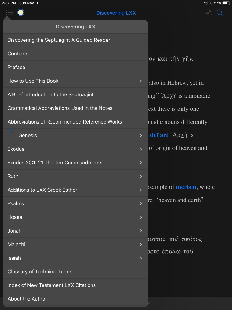Viewport: 232px width, 310px height.
Task: Go to About the Author
Action: point(27,299)
